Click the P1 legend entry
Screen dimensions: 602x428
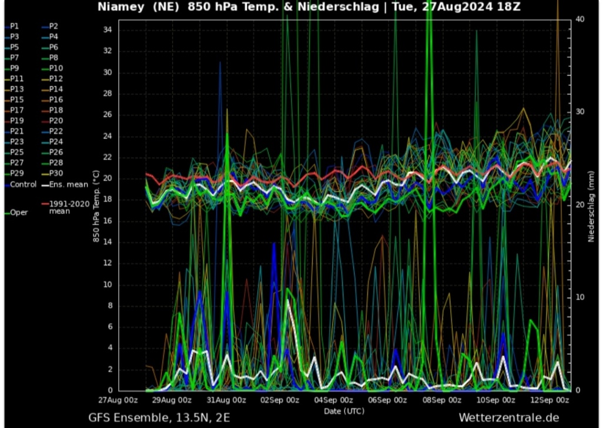click(x=14, y=26)
